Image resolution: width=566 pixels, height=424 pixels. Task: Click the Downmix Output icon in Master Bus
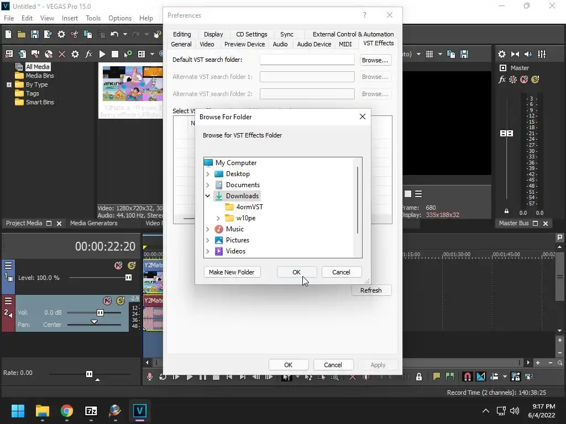[515, 54]
